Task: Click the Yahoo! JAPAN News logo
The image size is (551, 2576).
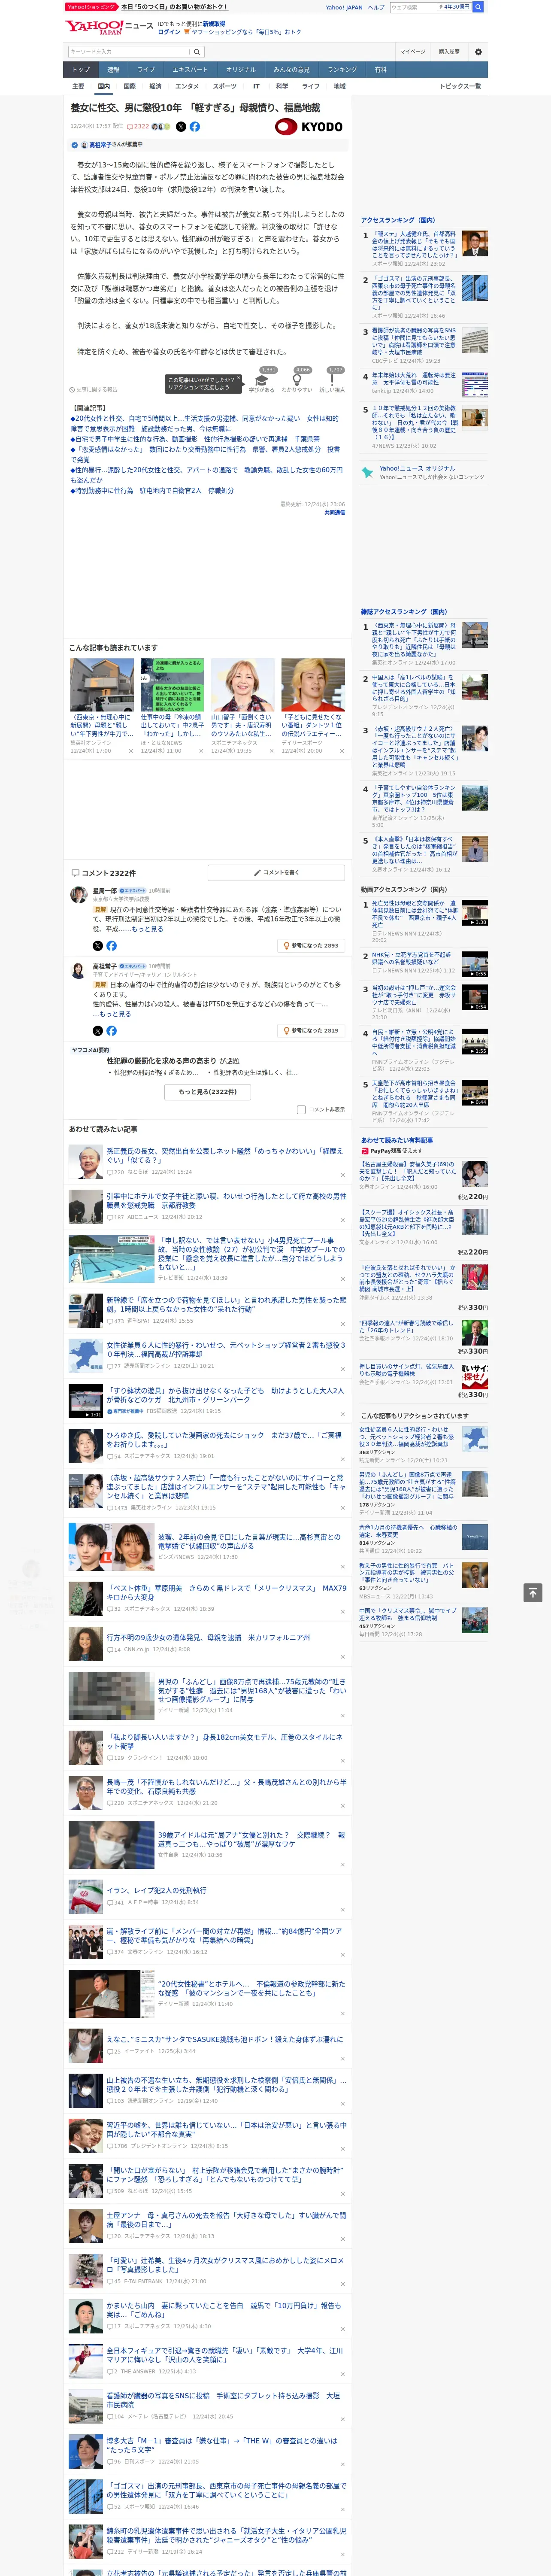Action: [109, 27]
